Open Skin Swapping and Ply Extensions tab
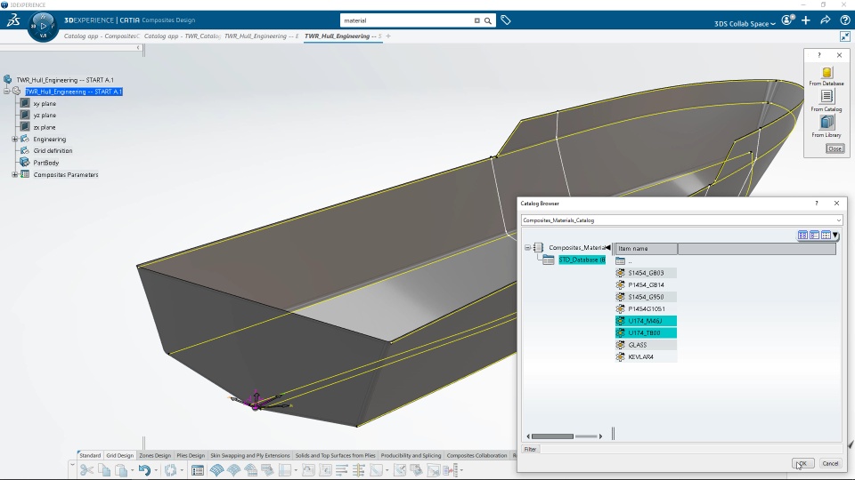 [x=249, y=455]
